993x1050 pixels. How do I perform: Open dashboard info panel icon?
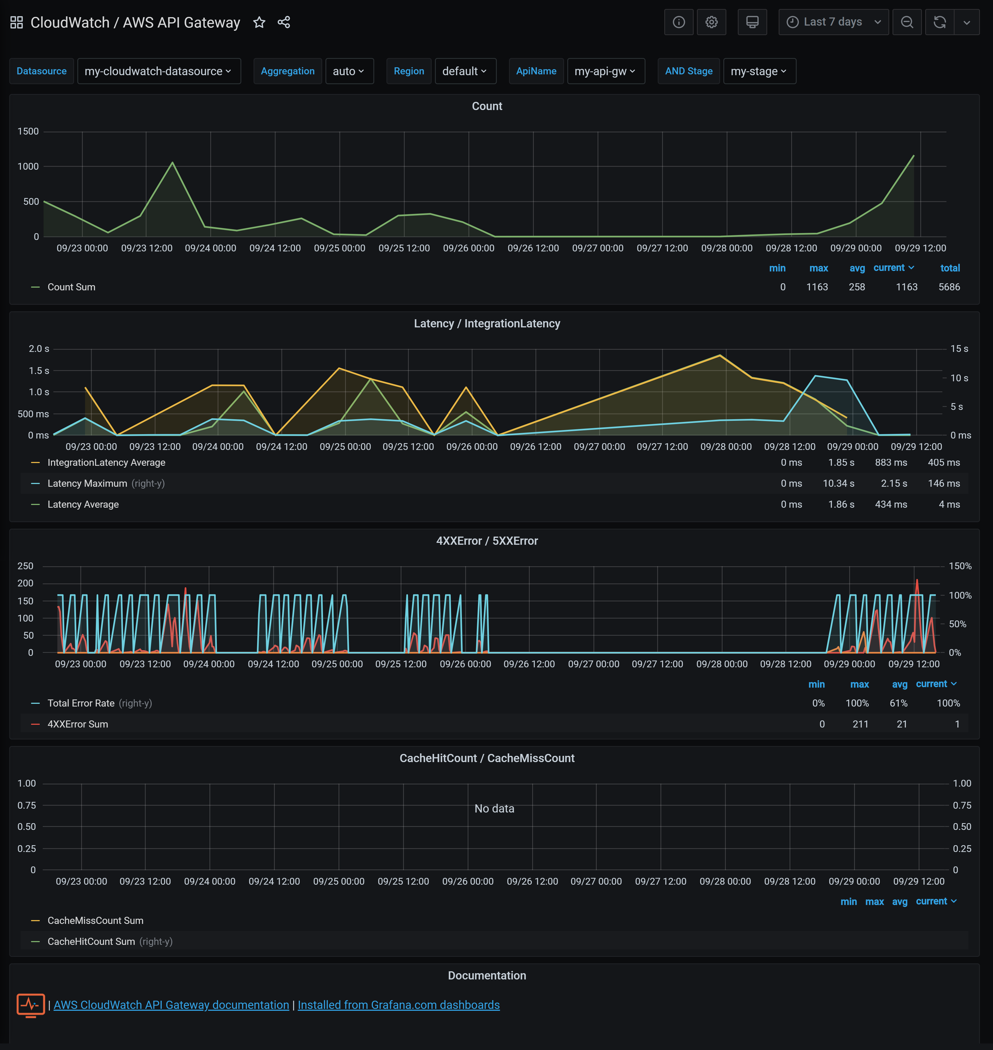[679, 22]
